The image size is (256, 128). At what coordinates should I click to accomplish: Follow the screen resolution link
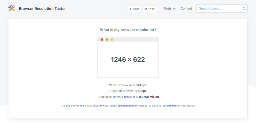(x=128, y=106)
